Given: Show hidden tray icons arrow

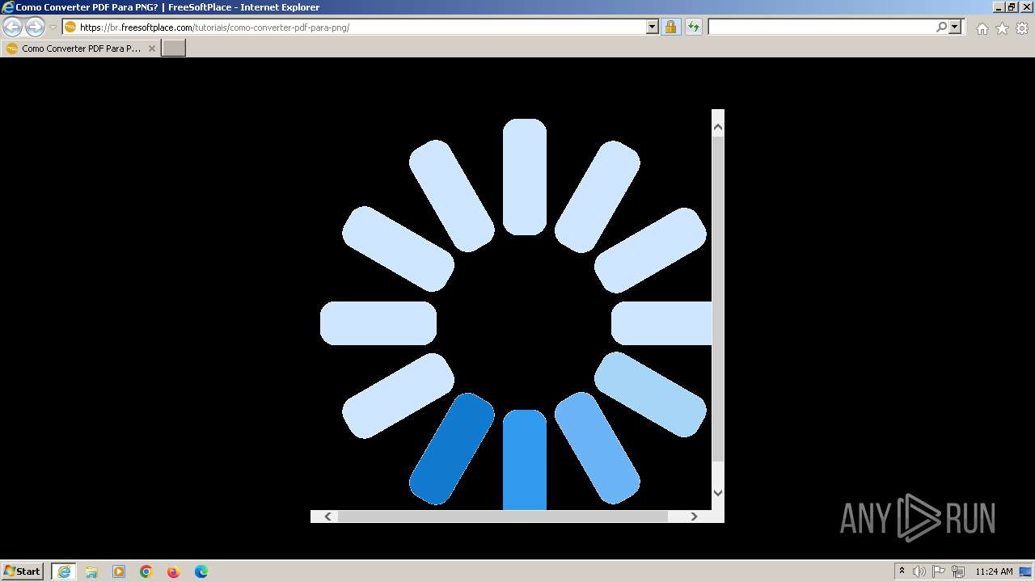Looking at the screenshot, I should click(902, 571).
